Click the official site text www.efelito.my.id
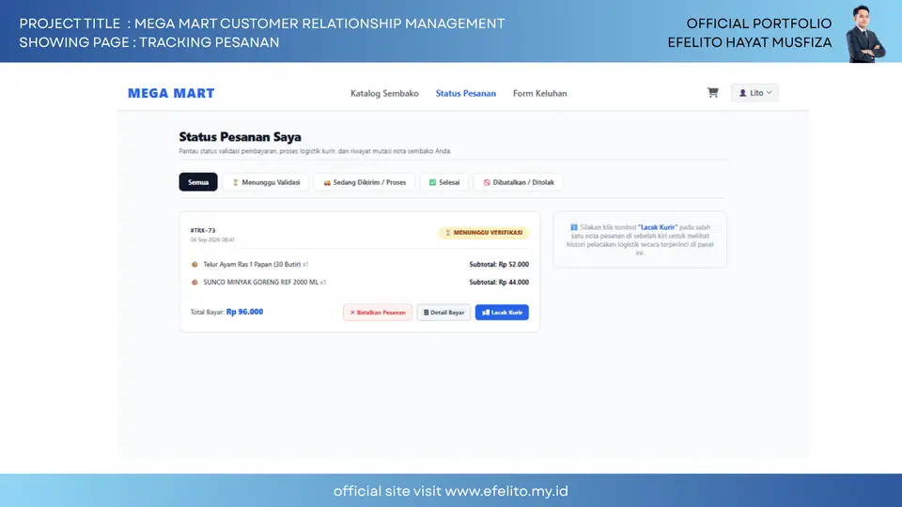 pyautogui.click(x=506, y=491)
